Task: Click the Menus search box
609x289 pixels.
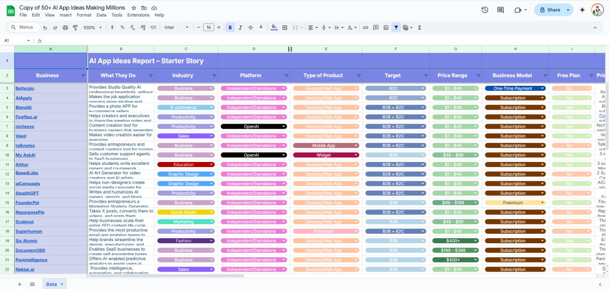Action: click(24, 28)
